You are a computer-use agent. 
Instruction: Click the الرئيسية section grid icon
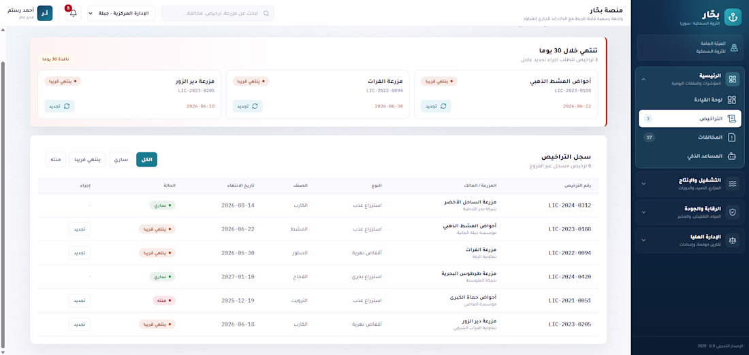(x=732, y=79)
